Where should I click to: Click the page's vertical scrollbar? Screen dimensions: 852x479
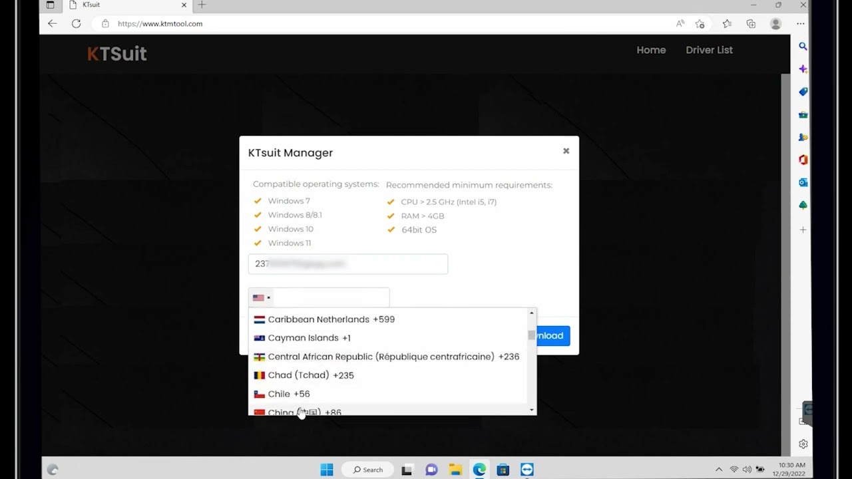[x=785, y=264]
